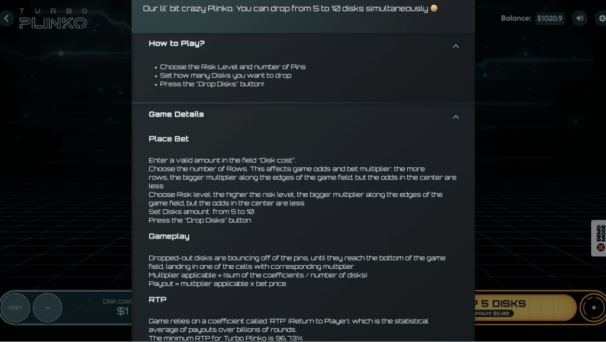Click the back arrow beside Turbo Plinko logo
The image size is (606, 342).
tap(6, 18)
